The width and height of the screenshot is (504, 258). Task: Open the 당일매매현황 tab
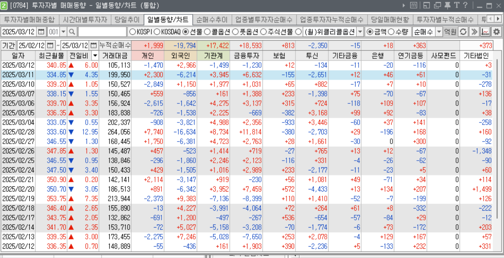(x=390, y=20)
